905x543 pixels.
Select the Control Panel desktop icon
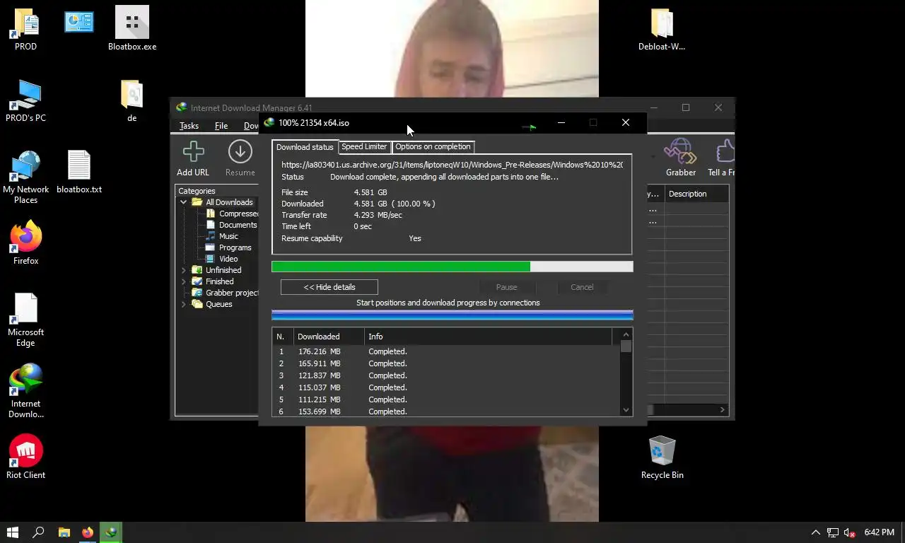[79, 23]
